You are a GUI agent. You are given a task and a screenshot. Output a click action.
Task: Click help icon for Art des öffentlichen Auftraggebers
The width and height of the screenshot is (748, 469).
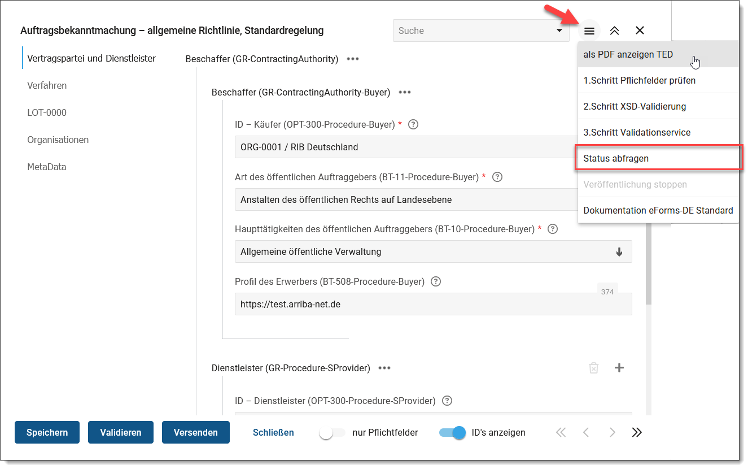click(497, 177)
